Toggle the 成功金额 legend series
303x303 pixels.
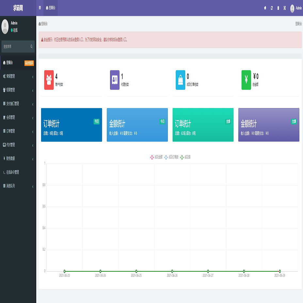point(156,157)
